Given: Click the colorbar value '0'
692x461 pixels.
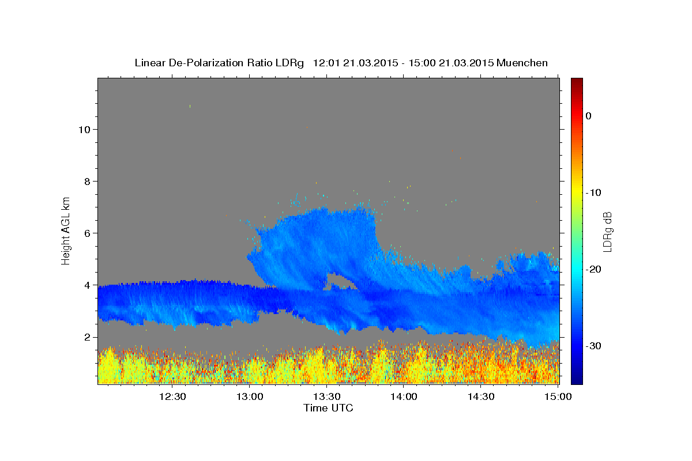Looking at the screenshot, I should click(589, 116).
